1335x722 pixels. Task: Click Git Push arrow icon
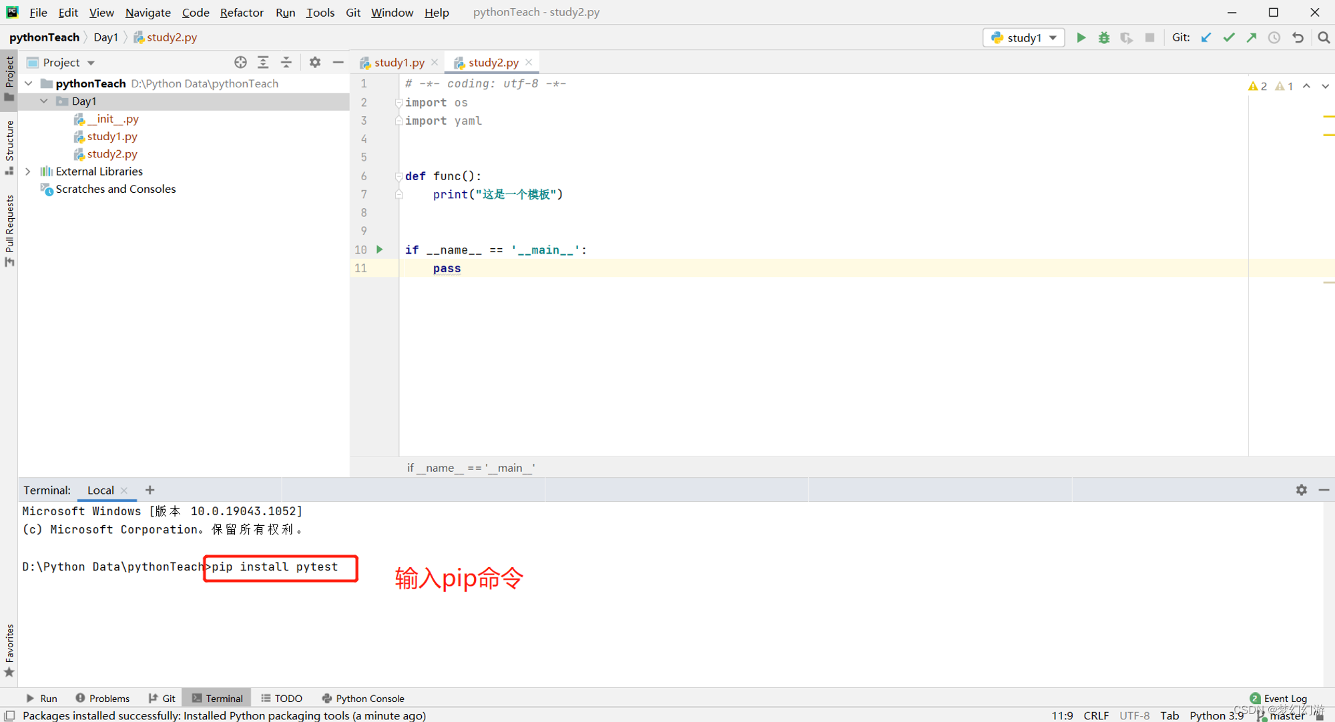(1252, 37)
